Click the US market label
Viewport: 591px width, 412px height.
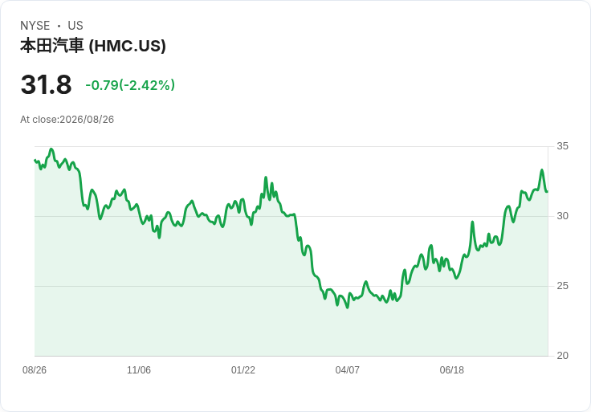pos(75,26)
